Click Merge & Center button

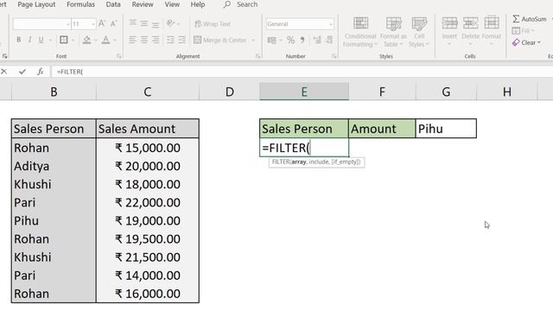[x=220, y=41]
